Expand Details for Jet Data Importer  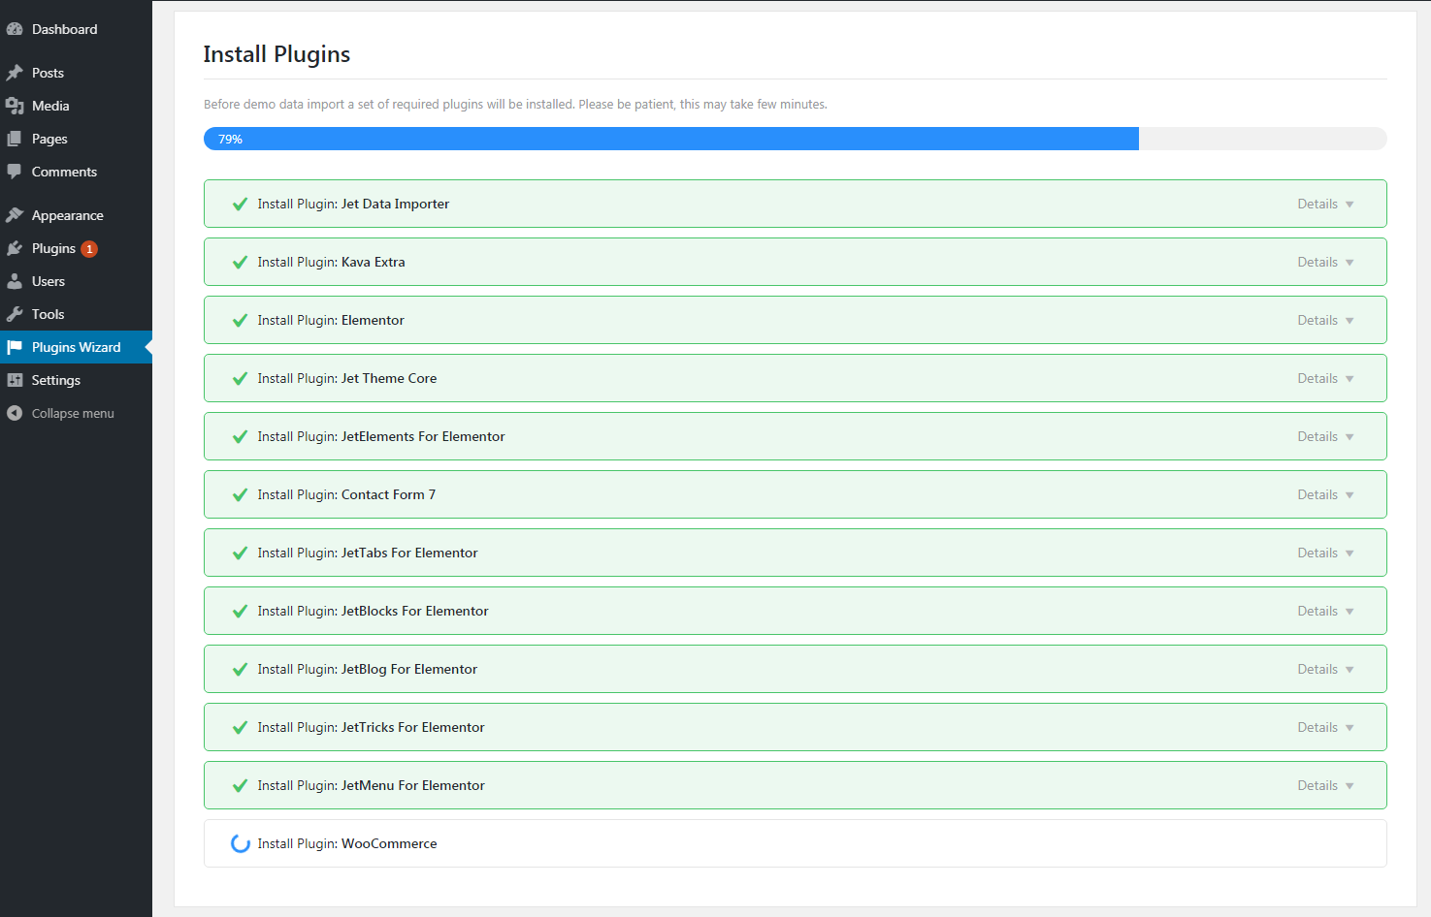tap(1325, 205)
